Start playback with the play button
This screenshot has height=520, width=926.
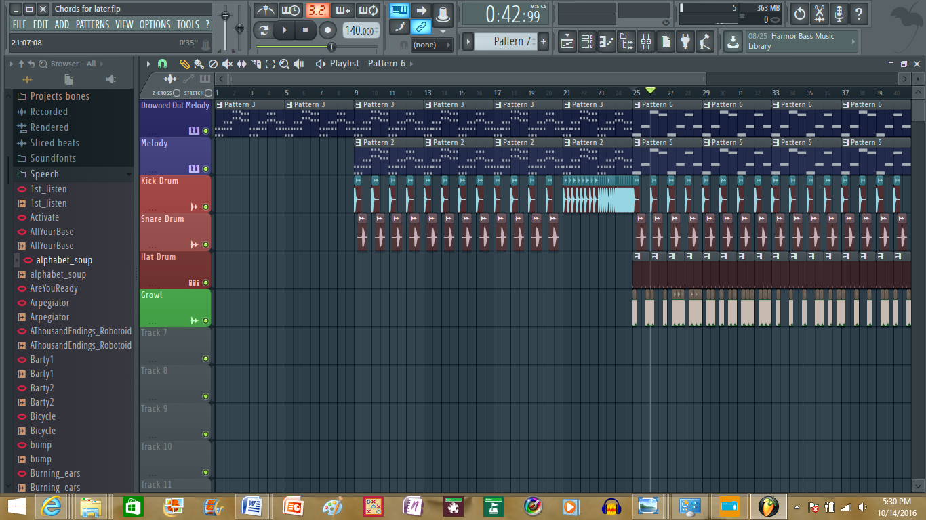285,30
